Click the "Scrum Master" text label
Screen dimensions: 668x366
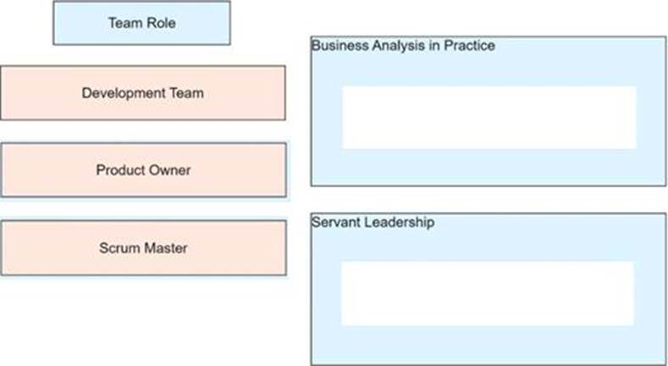tap(143, 248)
